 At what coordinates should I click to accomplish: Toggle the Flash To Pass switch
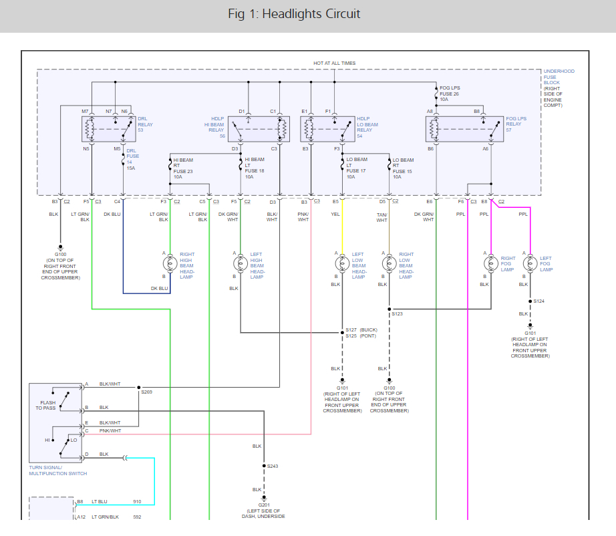pyautogui.click(x=63, y=399)
